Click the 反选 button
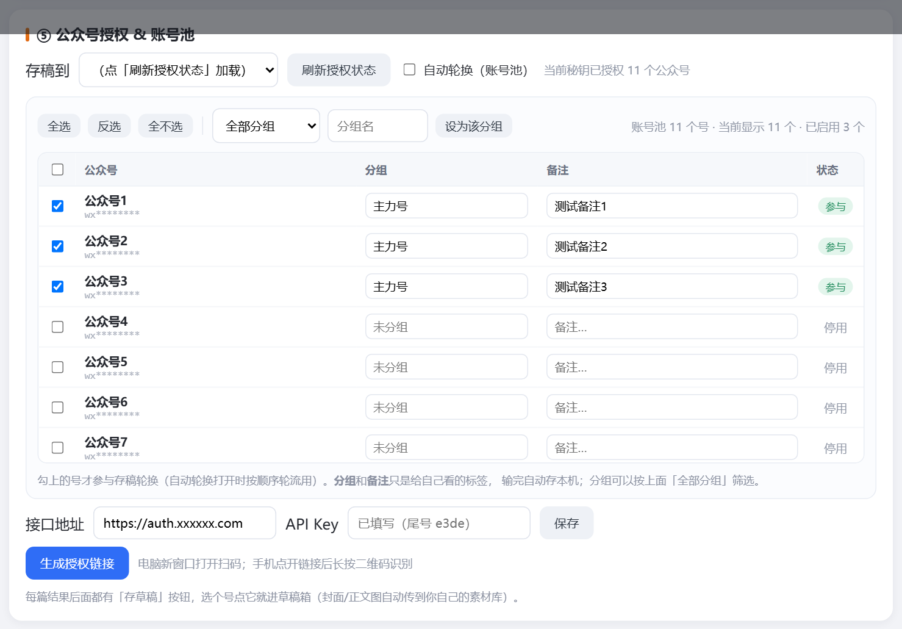The width and height of the screenshot is (902, 629). point(109,126)
